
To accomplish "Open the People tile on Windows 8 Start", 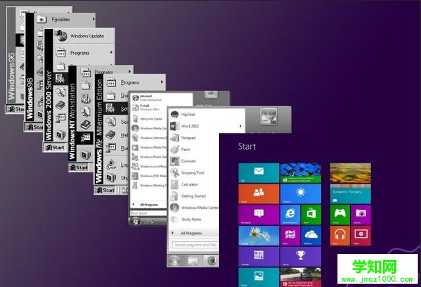I will click(x=259, y=194).
